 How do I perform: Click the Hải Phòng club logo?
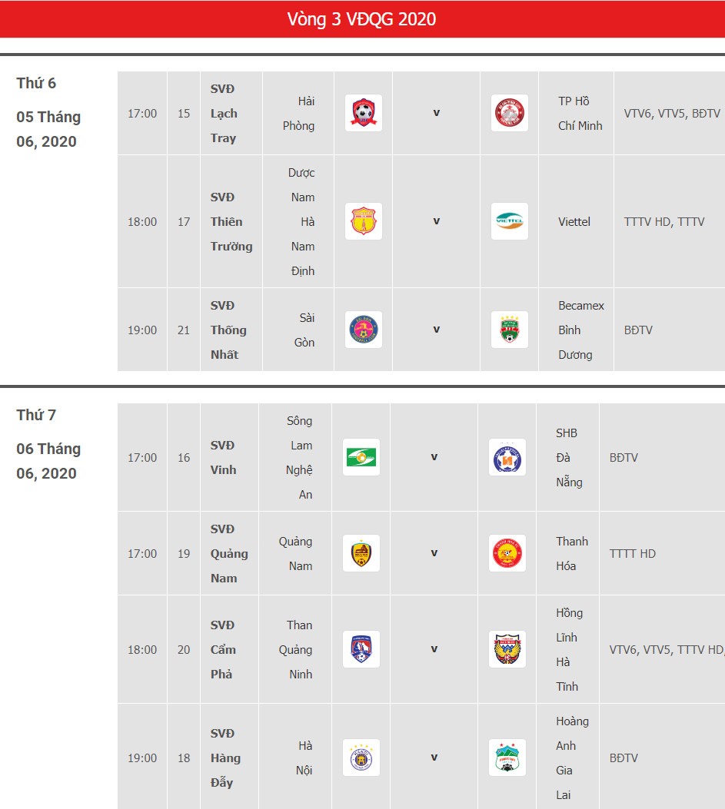[364, 113]
